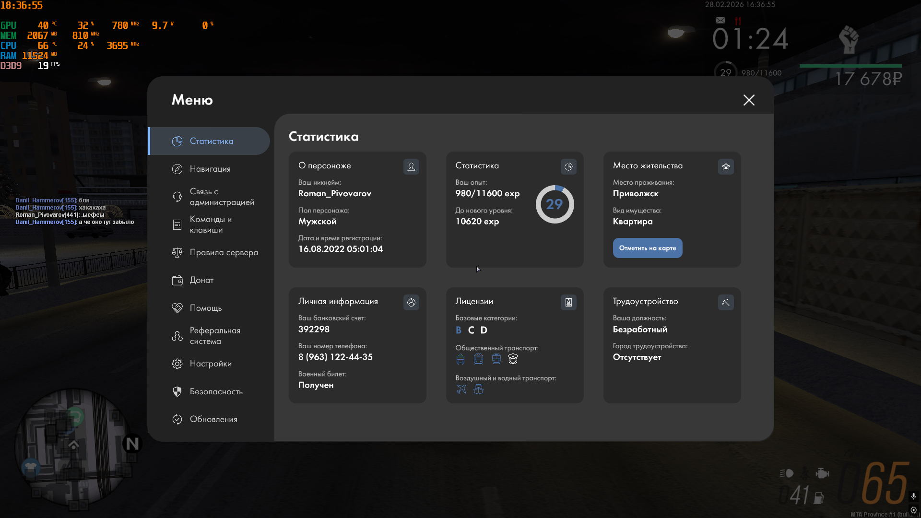Go to the Донат section
The width and height of the screenshot is (921, 518).
click(x=201, y=280)
